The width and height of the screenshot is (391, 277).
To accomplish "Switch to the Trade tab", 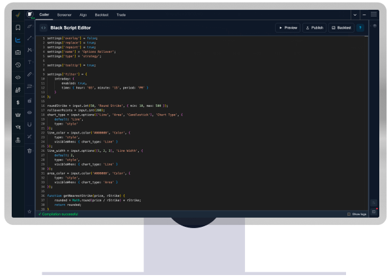I will point(121,15).
